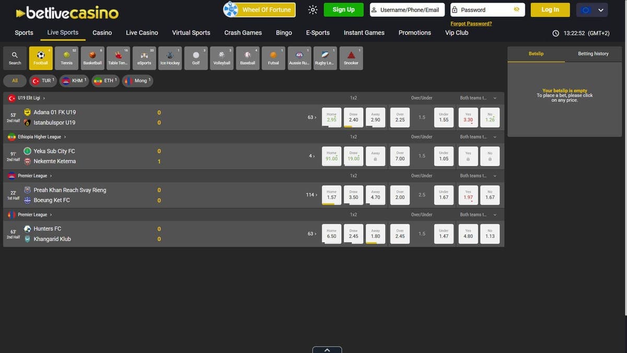Viewport: 627px width, 353px height.
Task: Click the Nekemte Ketema team crest
Action: click(x=27, y=161)
